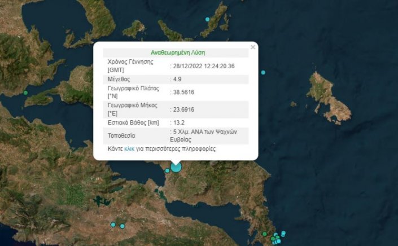Viewport: 398px width, 246px height.
Task: Select the small marker beside the epicenter
Action: click(x=167, y=171)
